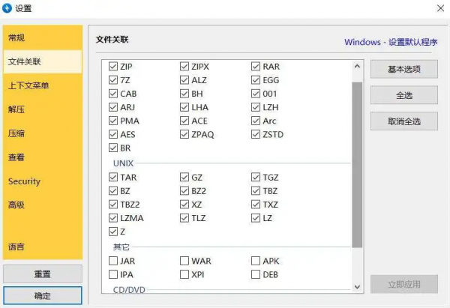Toggle the TBZ2 checkbox
This screenshot has height=308, width=450.
coord(113,205)
